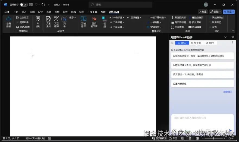The image size is (239, 142).
Task: Open the 文案生成 tool
Action: 48,22
